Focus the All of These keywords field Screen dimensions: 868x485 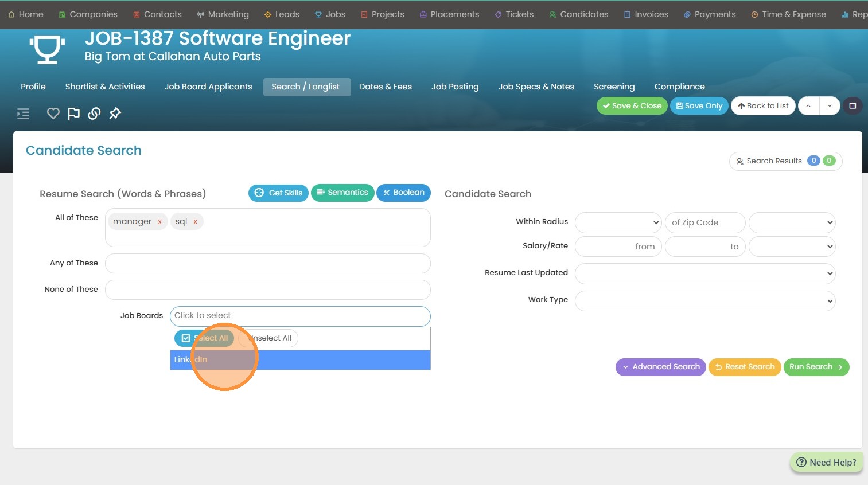(268, 228)
